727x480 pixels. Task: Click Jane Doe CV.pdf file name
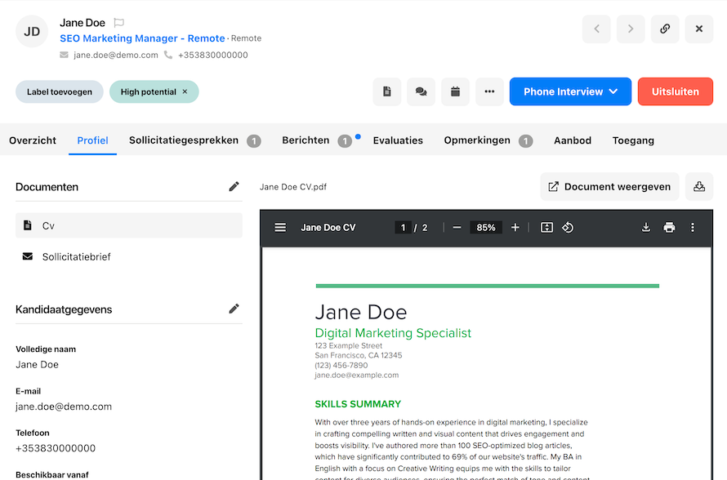pyautogui.click(x=293, y=187)
